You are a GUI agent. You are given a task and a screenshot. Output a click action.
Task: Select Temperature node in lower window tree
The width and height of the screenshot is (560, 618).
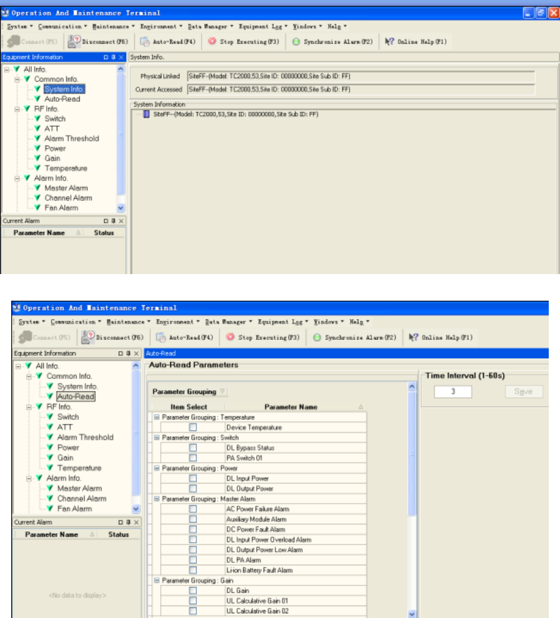pyautogui.click(x=79, y=468)
